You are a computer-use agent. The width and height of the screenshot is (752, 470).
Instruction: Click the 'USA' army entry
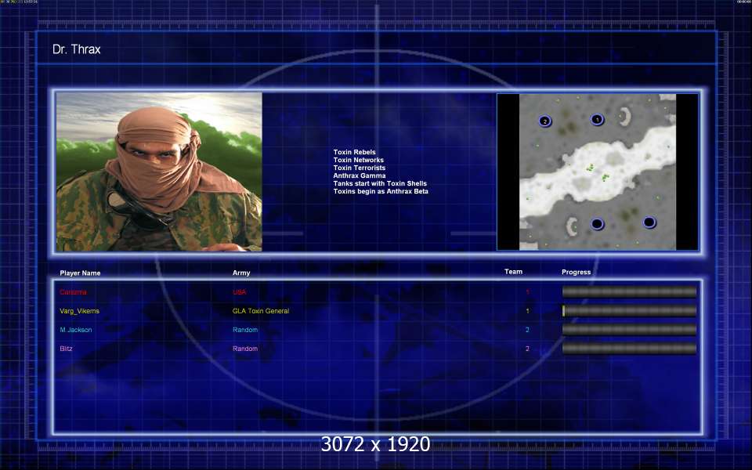click(240, 292)
